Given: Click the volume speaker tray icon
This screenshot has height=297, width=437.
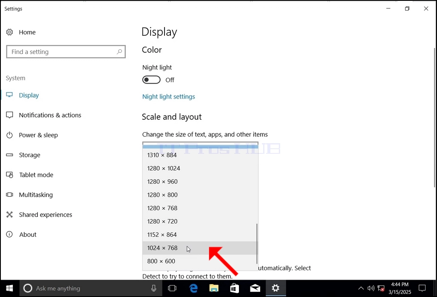Looking at the screenshot, I should click(371, 289).
